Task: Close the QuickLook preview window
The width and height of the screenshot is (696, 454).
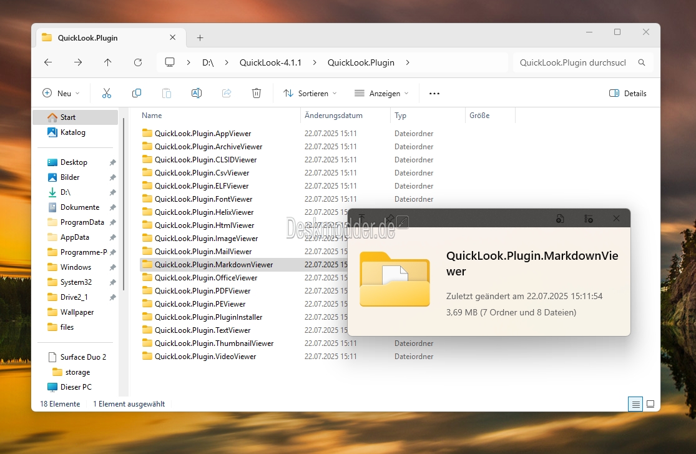Action: pyautogui.click(x=616, y=219)
